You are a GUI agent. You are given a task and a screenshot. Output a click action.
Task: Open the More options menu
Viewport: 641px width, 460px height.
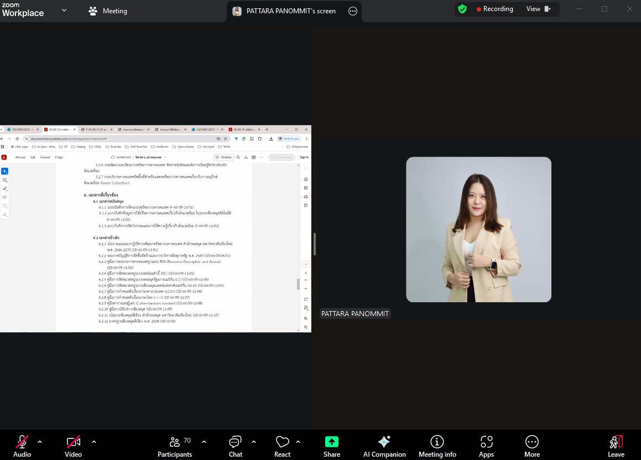point(531,446)
